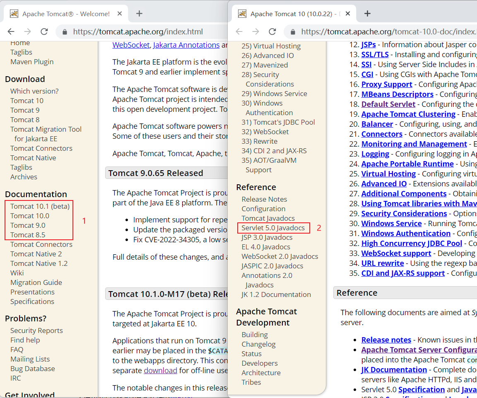Open Tomcat 10.0 documentation link
Viewport: 477px width, 398px height.
30,216
